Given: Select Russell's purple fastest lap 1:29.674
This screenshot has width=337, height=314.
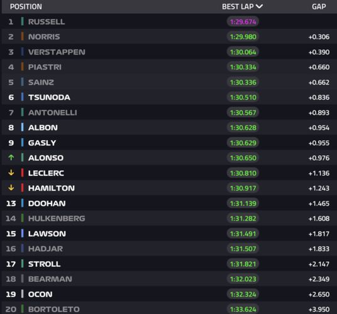Looking at the screenshot, I should [243, 22].
